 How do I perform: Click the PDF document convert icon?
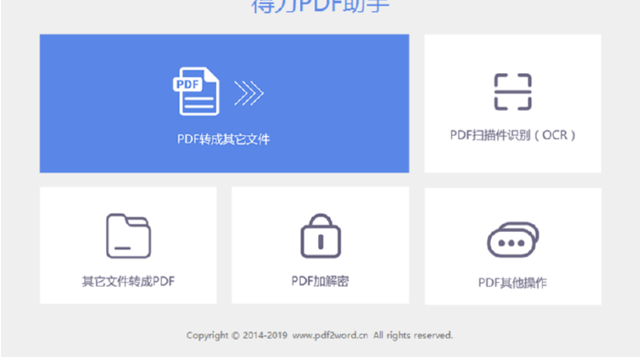(x=197, y=91)
